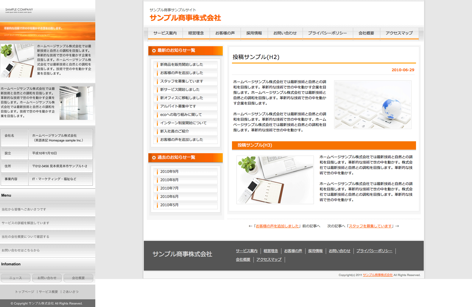Select menu item 当社から皆様へごあいさつです
The image size is (472, 307).
(x=24, y=210)
